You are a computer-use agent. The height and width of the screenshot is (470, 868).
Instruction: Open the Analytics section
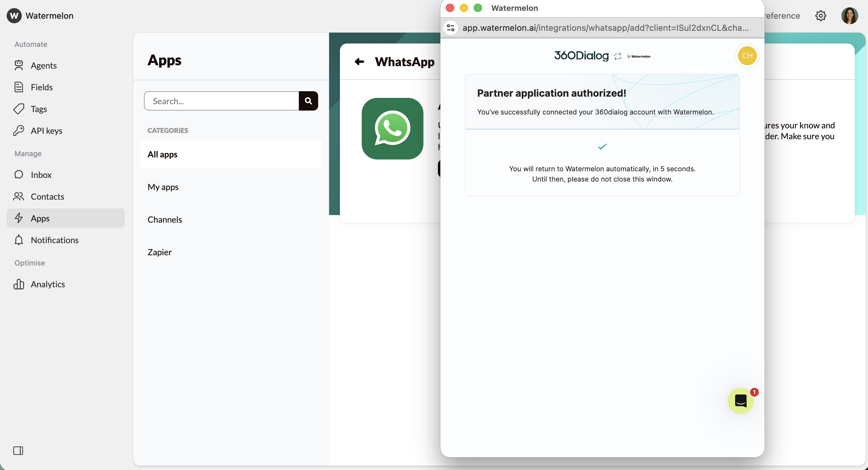pos(48,284)
